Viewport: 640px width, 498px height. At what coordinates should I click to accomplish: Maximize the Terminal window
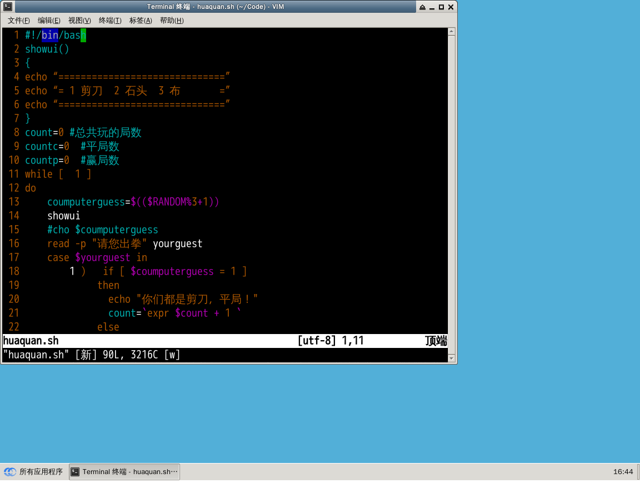tap(441, 7)
